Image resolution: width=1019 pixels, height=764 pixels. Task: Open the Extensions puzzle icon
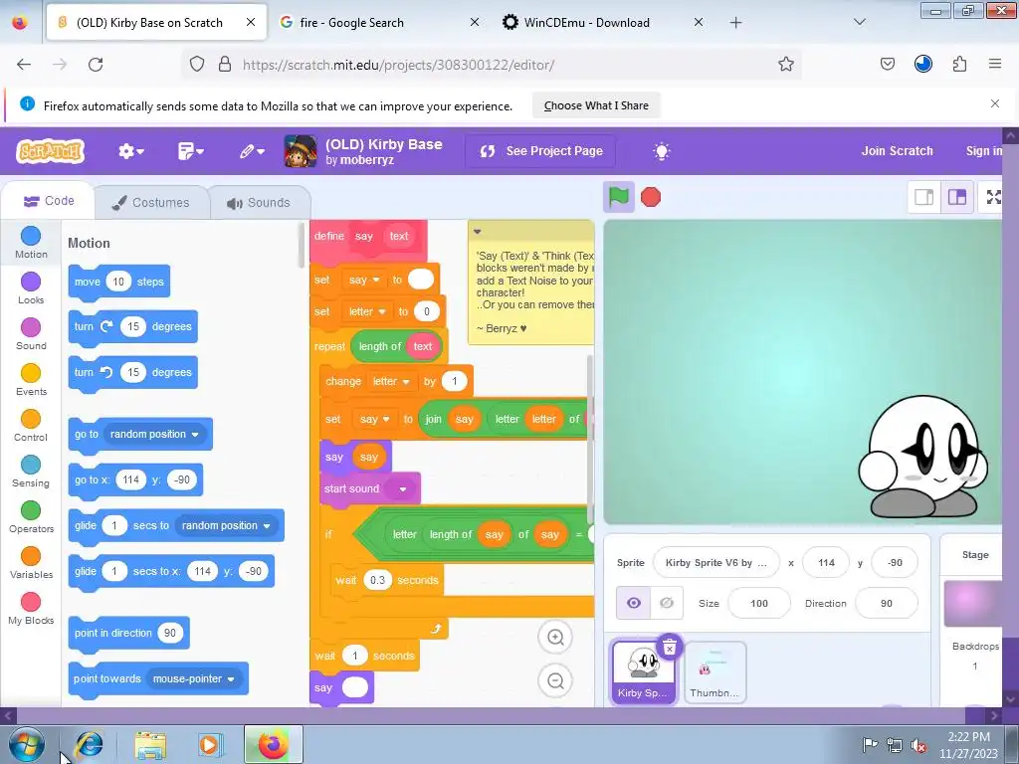pyautogui.click(x=959, y=64)
